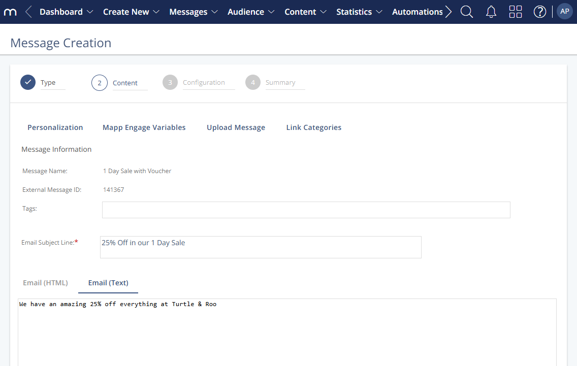Click the left navigation scroll arrow
The width and height of the screenshot is (577, 366).
pos(28,12)
